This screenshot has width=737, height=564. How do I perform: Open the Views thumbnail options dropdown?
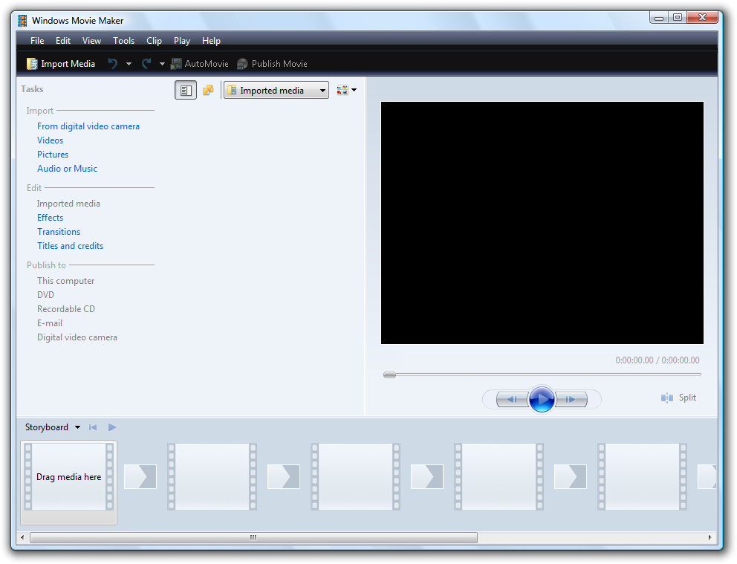pos(347,90)
